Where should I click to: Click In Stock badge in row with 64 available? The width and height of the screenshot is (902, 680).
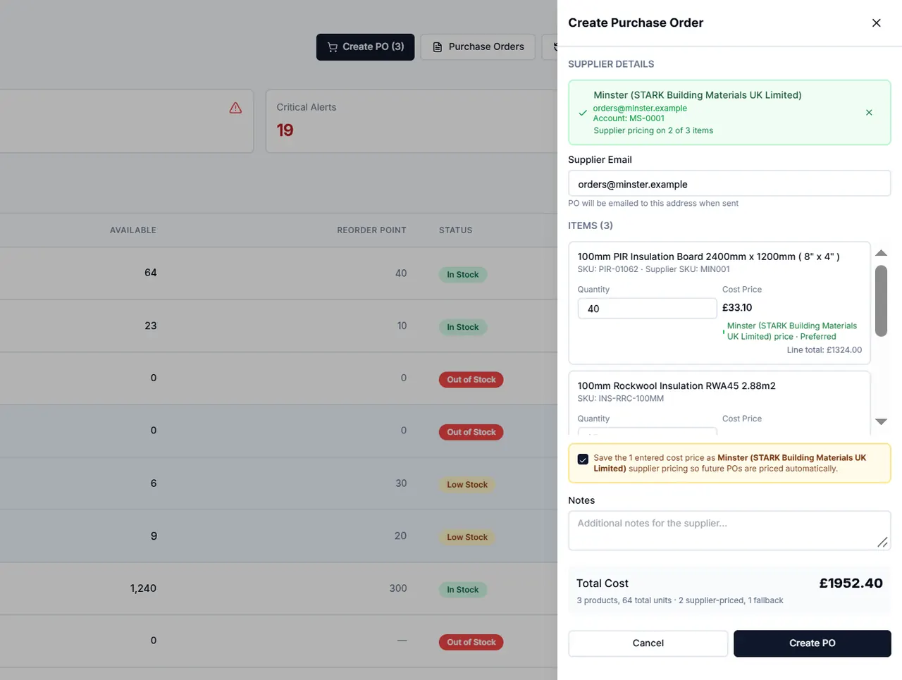(x=463, y=275)
